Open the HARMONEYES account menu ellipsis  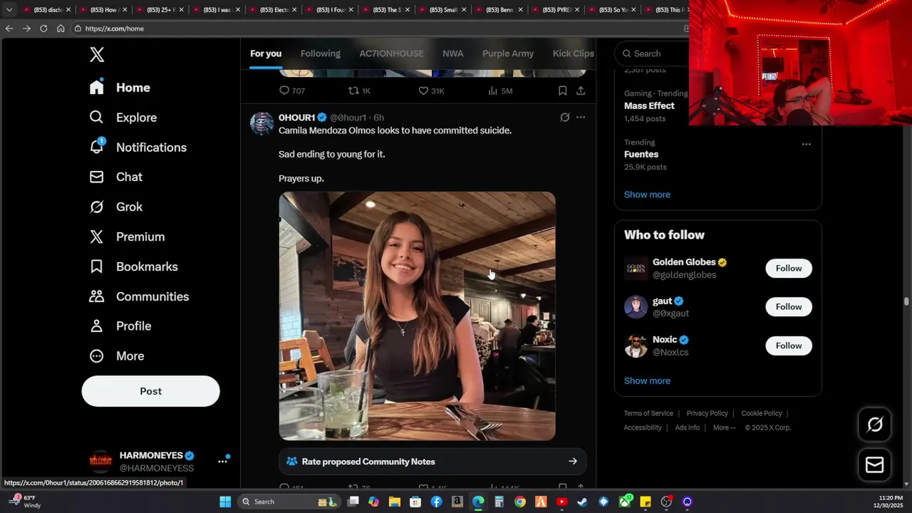pyautogui.click(x=222, y=462)
